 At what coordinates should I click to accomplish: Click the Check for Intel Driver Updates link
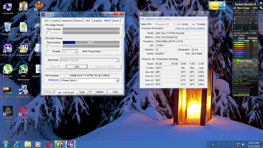[x=190, y=28]
